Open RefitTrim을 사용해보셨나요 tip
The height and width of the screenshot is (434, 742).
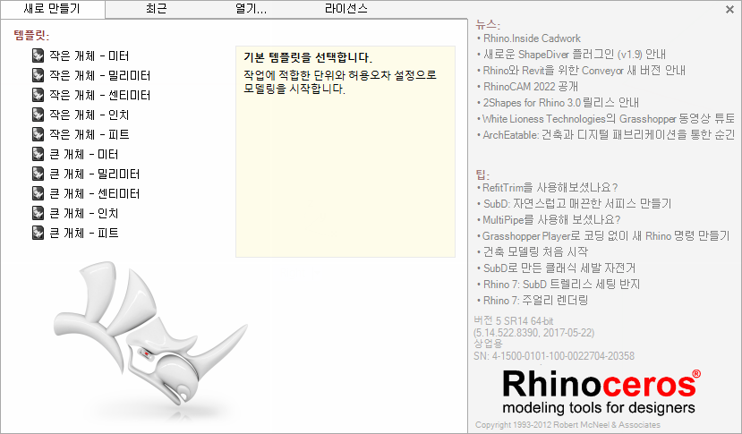point(550,187)
